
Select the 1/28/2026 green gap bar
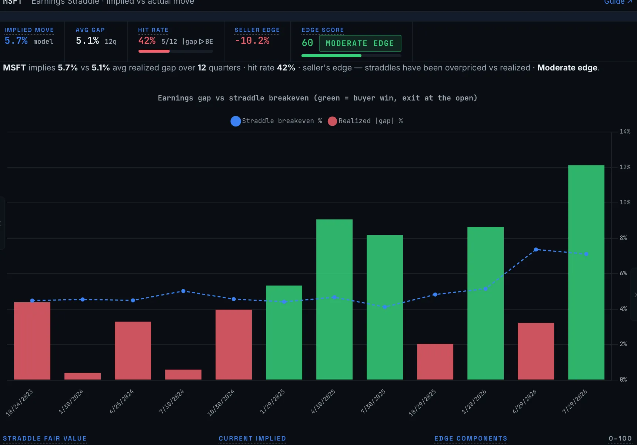pos(486,303)
